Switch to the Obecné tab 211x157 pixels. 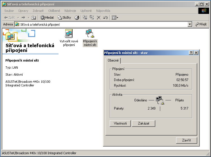113,61
